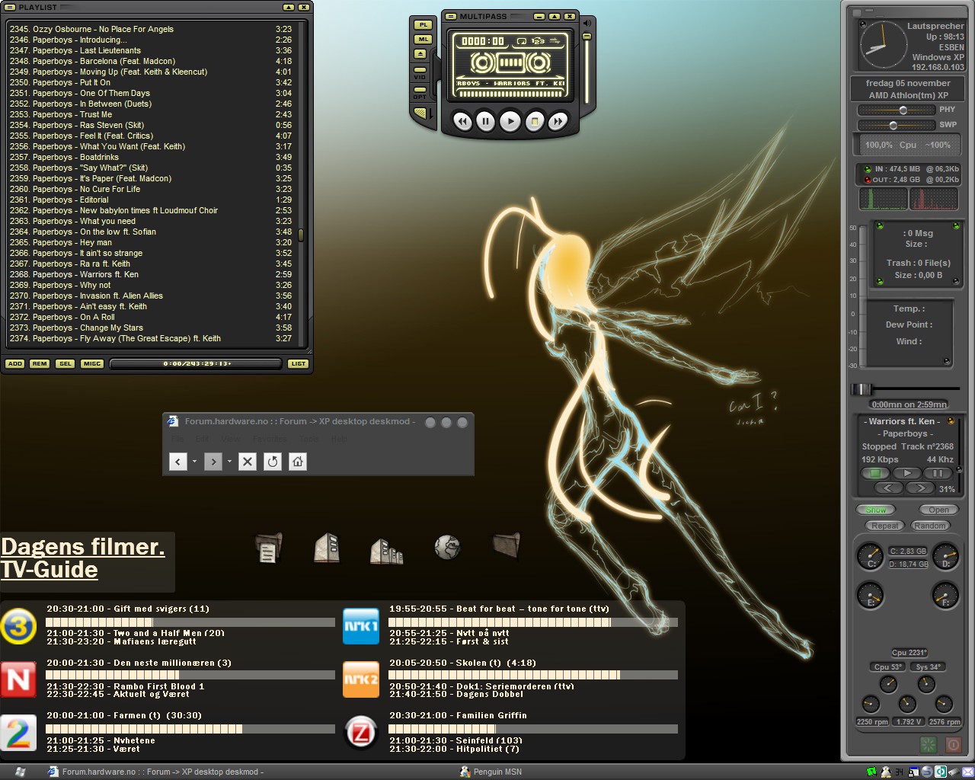Go to previous track in Multipass
Image resolution: width=975 pixels, height=780 pixels.
tap(462, 121)
